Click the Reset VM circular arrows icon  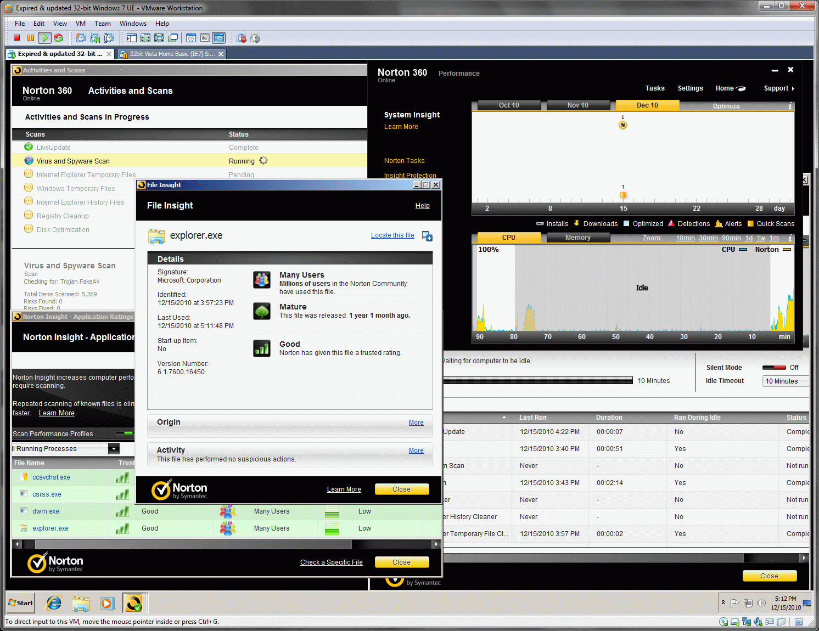(x=58, y=38)
